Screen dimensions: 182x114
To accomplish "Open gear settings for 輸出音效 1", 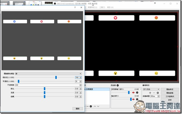I will (137, 99).
